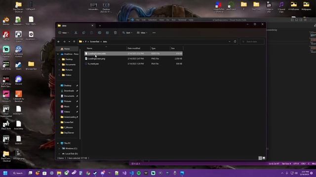Viewport: 316px width, 177px height.
Task: Expand Windows (C:) drive
Action: pyautogui.click(x=59, y=148)
